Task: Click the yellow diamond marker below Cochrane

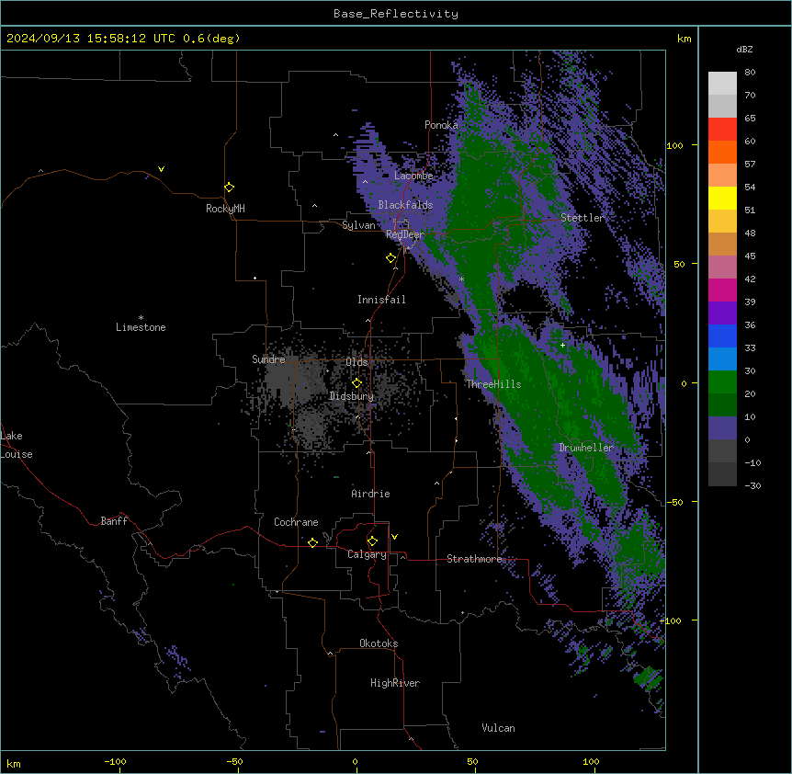Action: coord(312,542)
